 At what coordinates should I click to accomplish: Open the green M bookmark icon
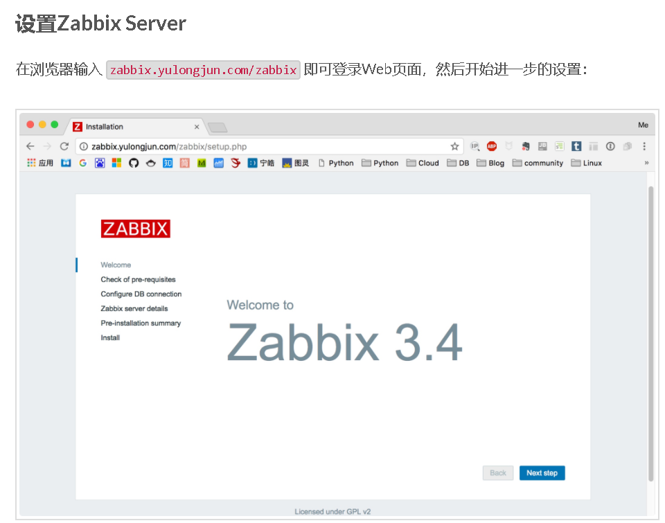point(202,163)
